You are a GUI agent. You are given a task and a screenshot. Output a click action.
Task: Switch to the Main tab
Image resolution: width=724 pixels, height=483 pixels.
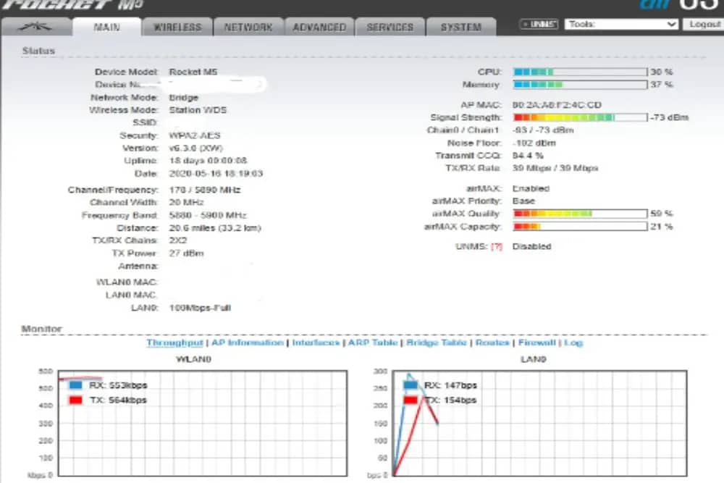tap(107, 27)
